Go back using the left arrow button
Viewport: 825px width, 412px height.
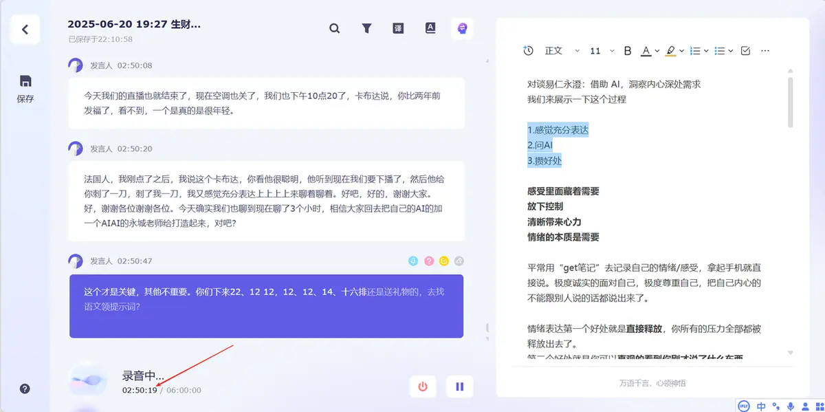point(25,30)
